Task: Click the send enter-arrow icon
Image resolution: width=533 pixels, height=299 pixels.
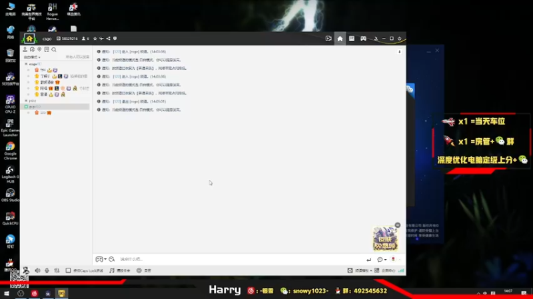Action: 369,260
